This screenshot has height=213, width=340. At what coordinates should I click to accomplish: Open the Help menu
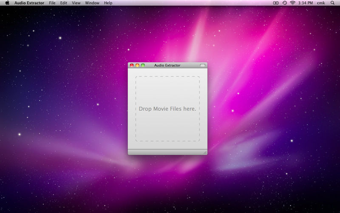click(x=108, y=3)
